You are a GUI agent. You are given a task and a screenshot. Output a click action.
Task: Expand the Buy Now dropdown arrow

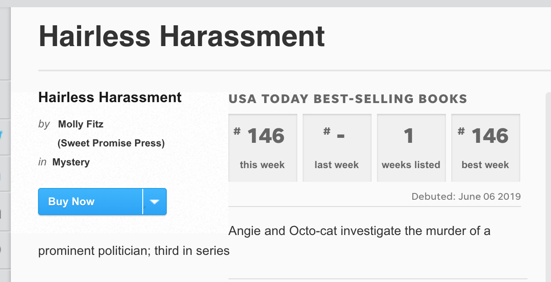tap(155, 202)
